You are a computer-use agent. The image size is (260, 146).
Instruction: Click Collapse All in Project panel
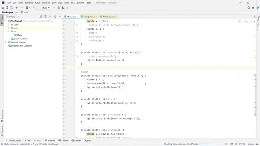50,17
